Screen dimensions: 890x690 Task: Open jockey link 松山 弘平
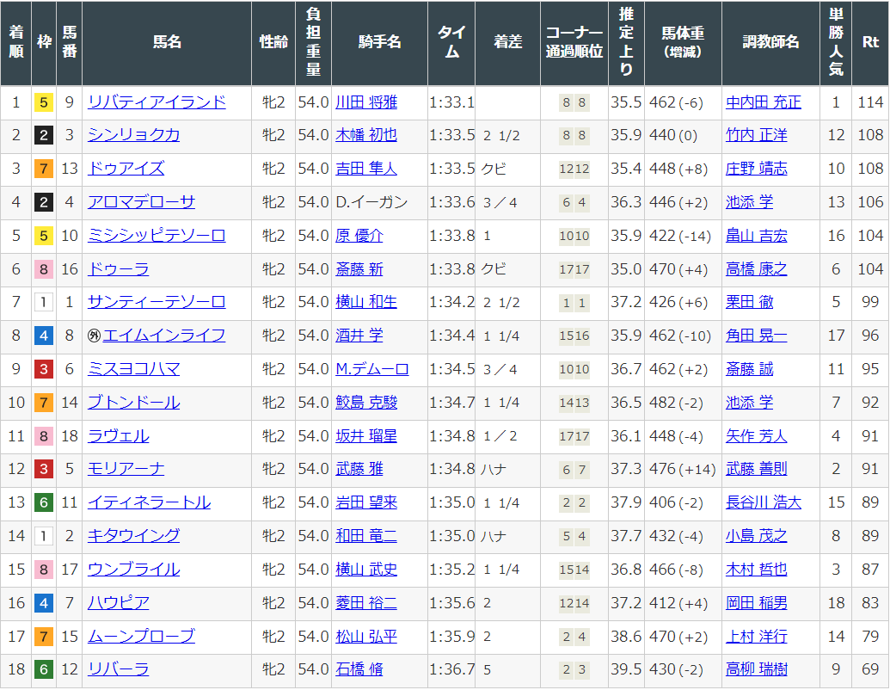[x=366, y=637]
